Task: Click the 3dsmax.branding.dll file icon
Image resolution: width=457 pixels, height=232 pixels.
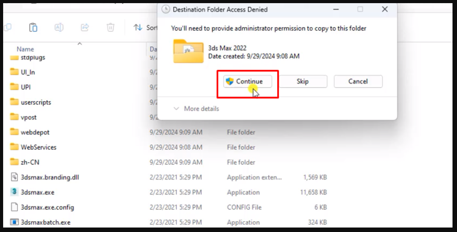Action: (x=14, y=177)
